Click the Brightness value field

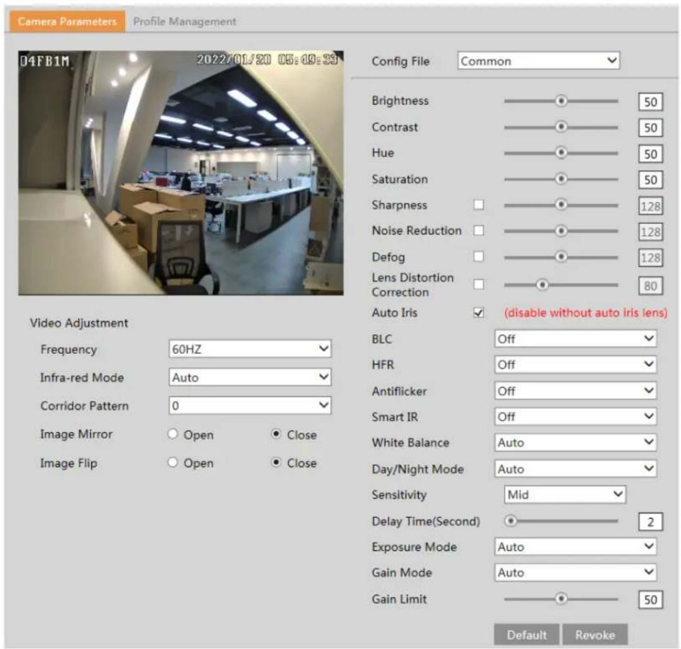tap(650, 102)
